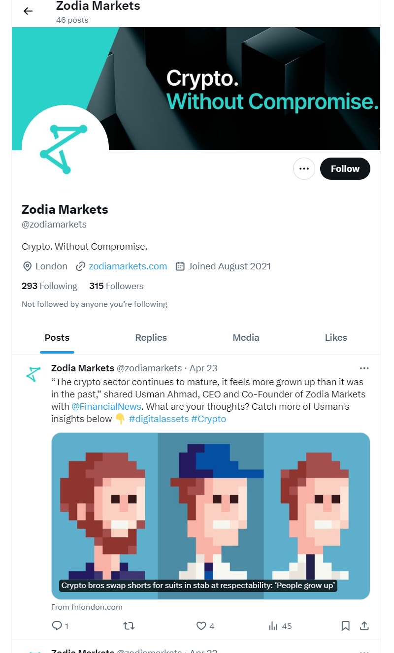Click the location pin icon next to London

28,266
